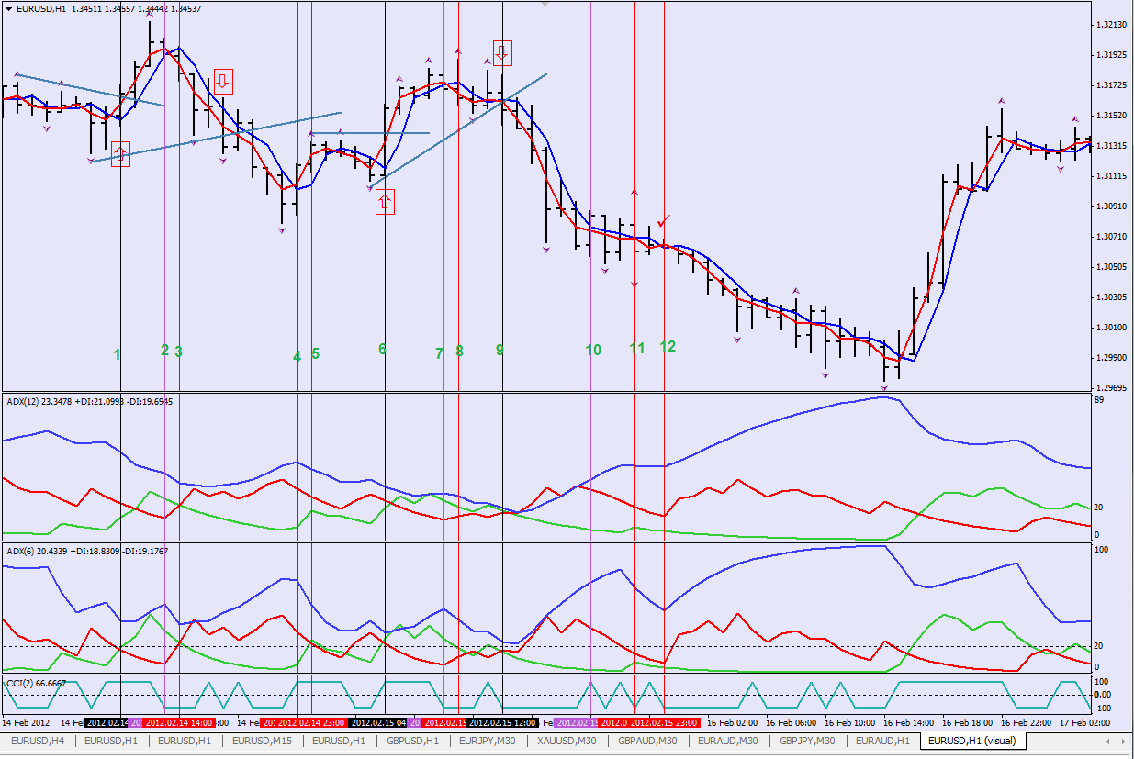
Task: Click the grey chart shift triangle marker
Action: point(546,4)
